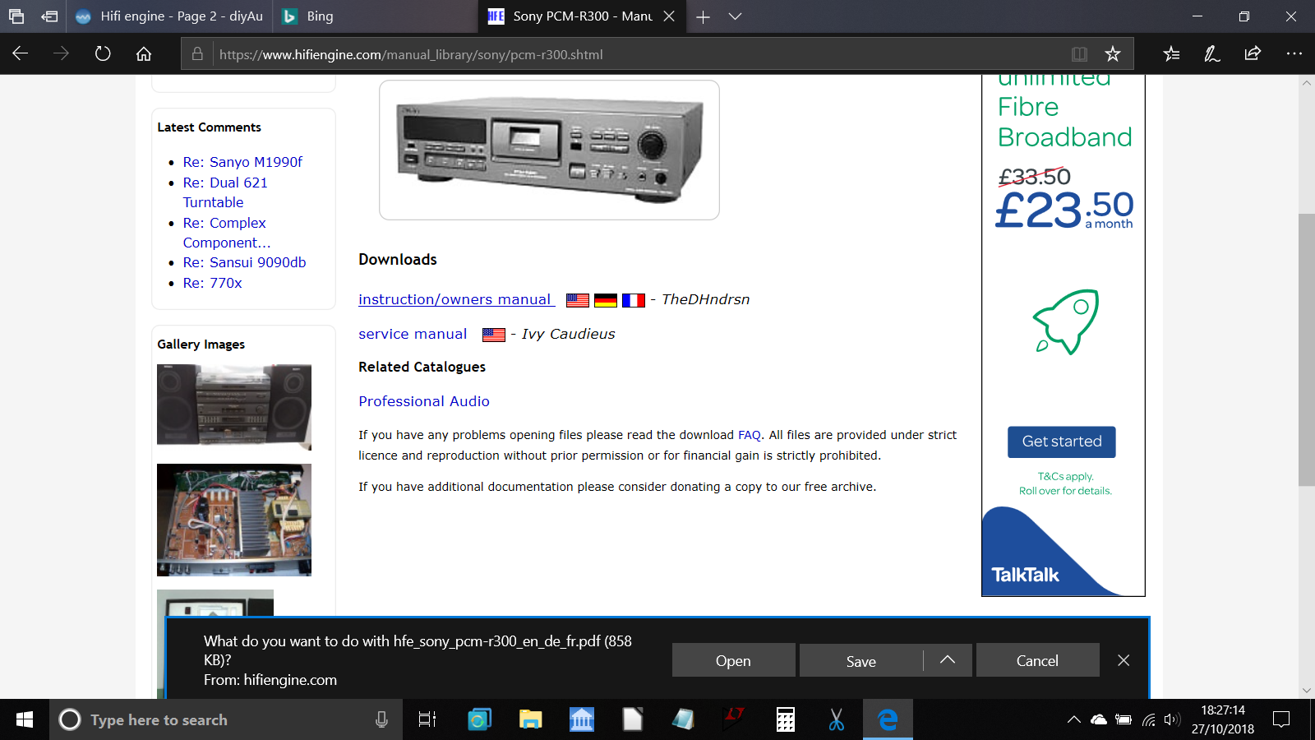
Task: Click Open in download prompt
Action: click(733, 660)
